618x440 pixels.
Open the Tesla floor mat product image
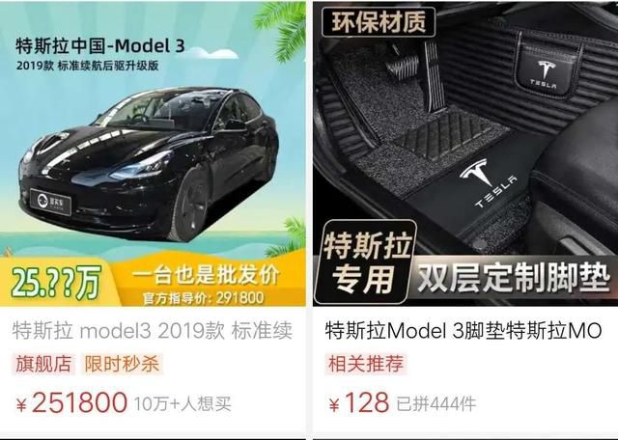pyautogui.click(x=465, y=153)
